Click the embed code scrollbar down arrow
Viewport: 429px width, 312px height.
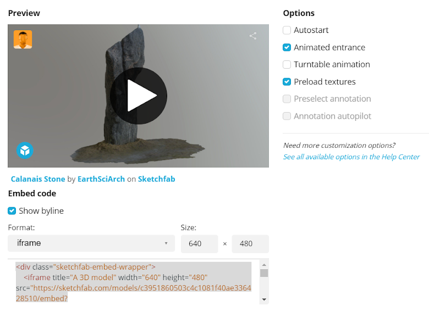coord(264,299)
